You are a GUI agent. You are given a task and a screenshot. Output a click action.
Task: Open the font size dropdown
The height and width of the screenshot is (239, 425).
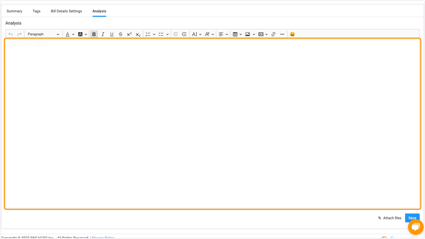pos(197,34)
